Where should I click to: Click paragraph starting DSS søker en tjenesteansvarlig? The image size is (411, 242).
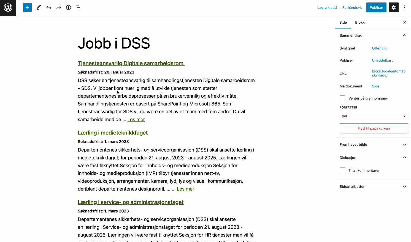pos(166,100)
